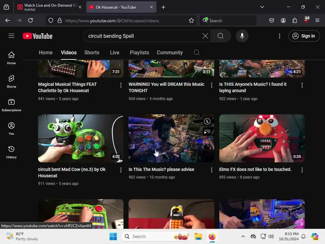The width and height of the screenshot is (325, 244).
Task: Open Save to Pocket icon
Action: (272, 20)
